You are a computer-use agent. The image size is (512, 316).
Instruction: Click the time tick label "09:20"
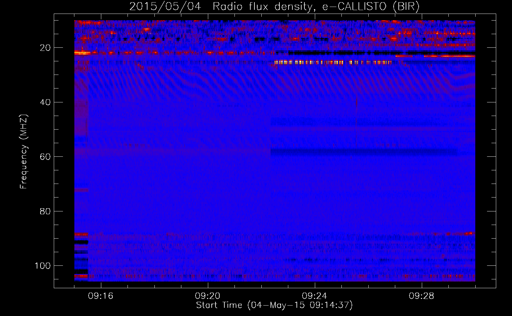[208, 296]
